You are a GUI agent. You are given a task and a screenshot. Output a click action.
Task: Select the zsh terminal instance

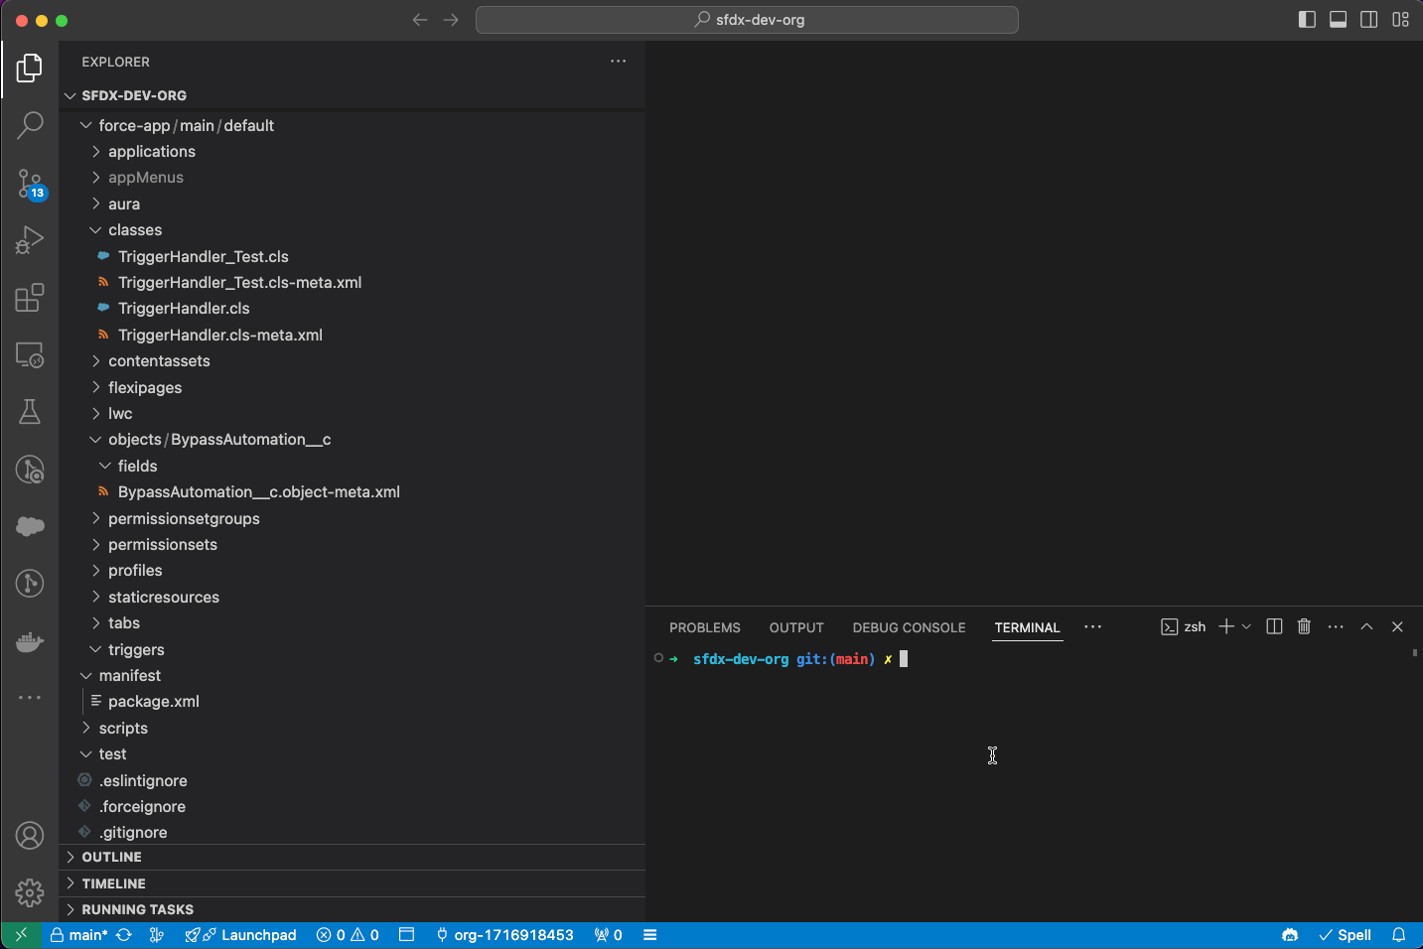[1184, 626]
